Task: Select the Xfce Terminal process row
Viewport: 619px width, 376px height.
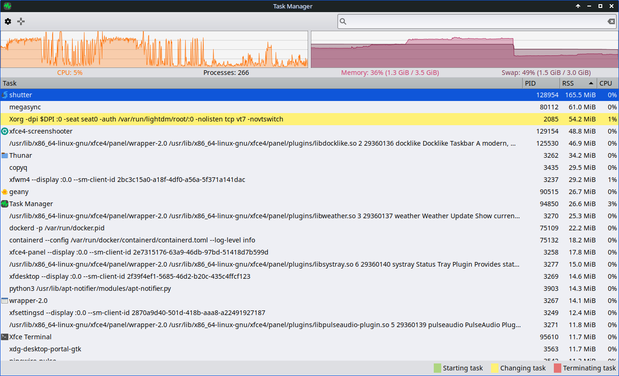Action: click(x=309, y=337)
